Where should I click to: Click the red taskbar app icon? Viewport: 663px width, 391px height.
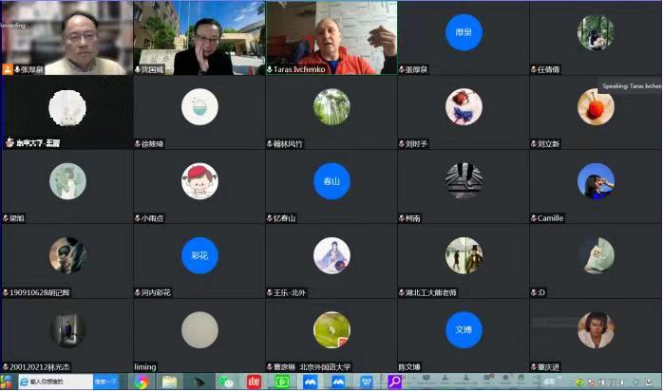254,382
